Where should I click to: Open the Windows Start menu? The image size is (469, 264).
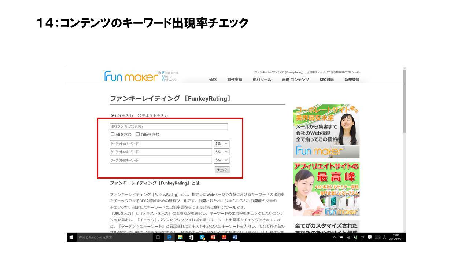pyautogui.click(x=71, y=237)
